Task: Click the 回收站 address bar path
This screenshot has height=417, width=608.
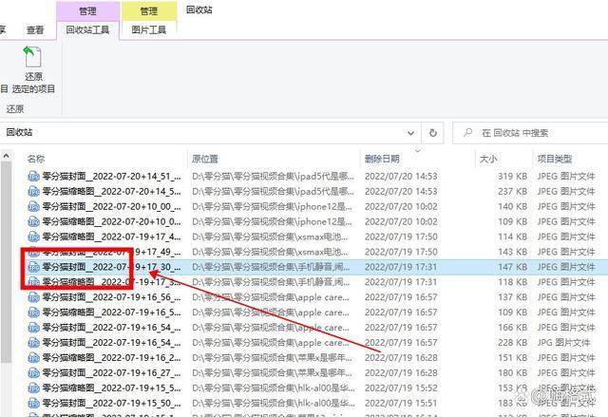Action: tap(19, 133)
